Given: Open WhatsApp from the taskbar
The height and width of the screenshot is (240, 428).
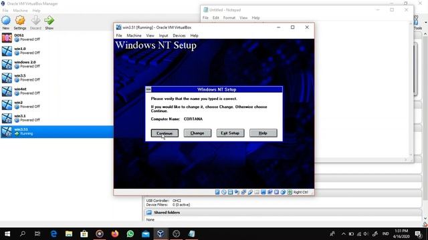Looking at the screenshot, I should pos(130,234).
